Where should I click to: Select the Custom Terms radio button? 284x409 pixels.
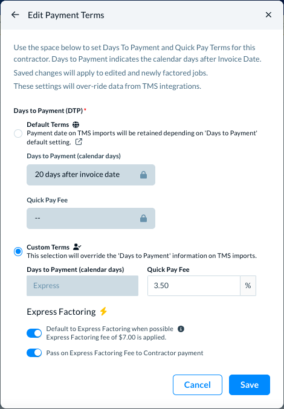[18, 252]
